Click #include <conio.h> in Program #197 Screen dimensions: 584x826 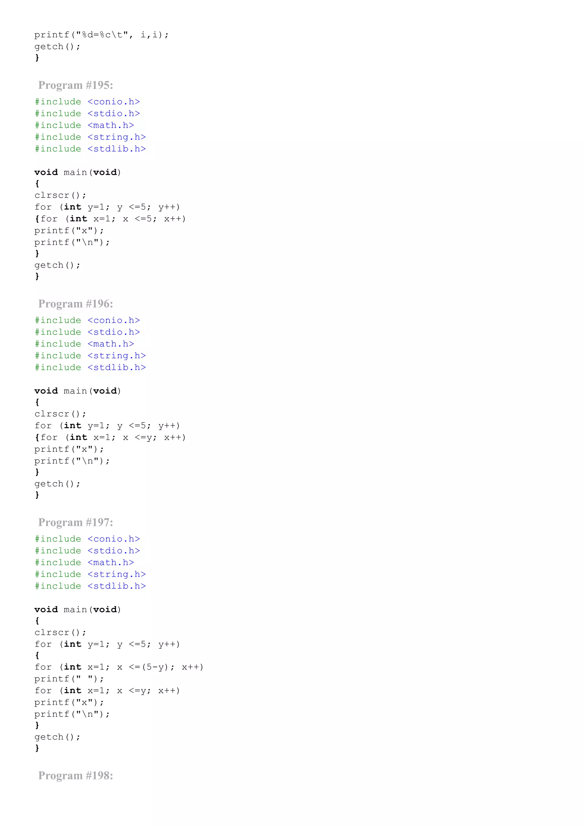click(x=88, y=539)
